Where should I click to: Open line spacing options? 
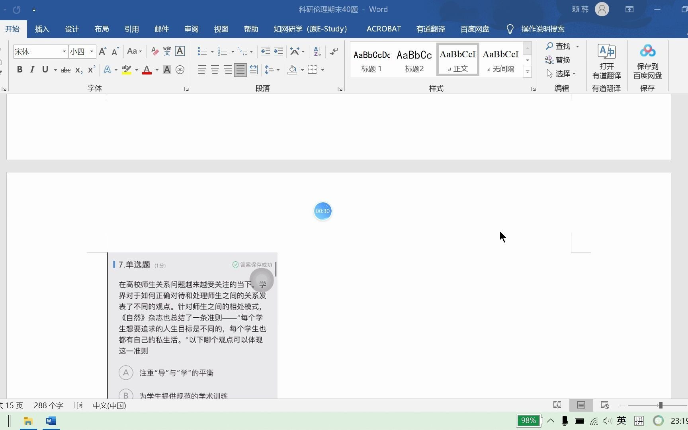coord(272,70)
